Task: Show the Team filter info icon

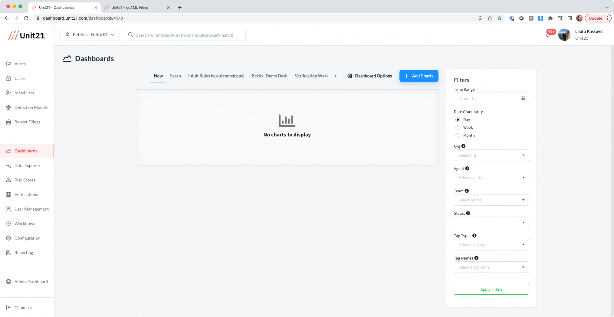Action: 467,191
